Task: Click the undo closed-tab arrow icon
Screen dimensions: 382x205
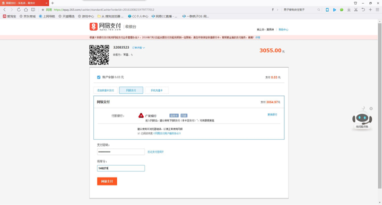Action: [363, 10]
